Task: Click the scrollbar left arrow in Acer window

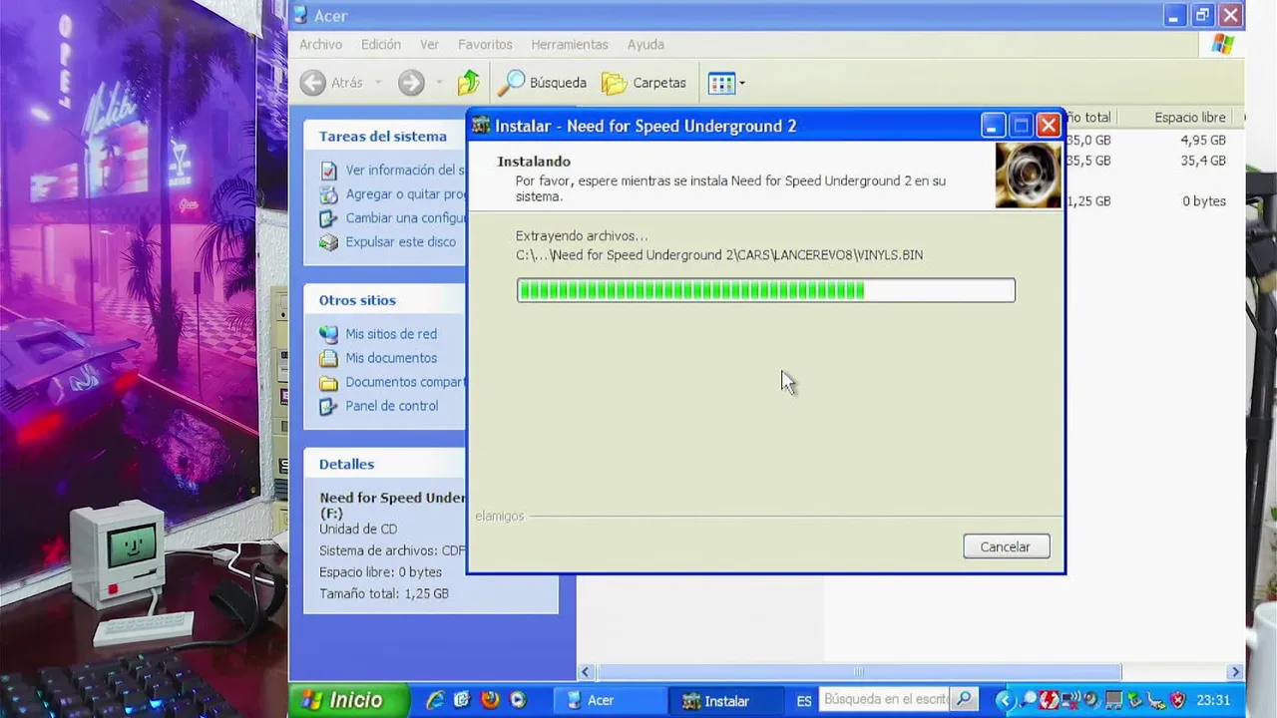Action: click(587, 672)
